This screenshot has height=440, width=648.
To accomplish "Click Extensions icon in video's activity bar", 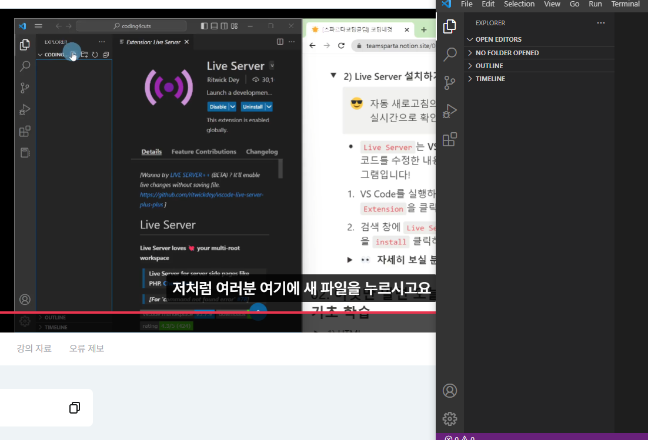I will click(25, 131).
